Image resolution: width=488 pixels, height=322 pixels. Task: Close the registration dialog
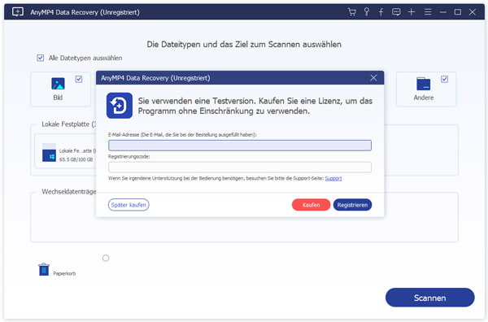(373, 78)
